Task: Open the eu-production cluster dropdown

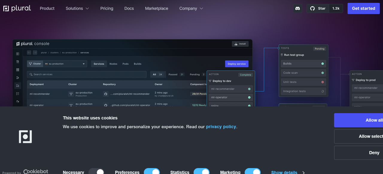Action: [x=65, y=64]
